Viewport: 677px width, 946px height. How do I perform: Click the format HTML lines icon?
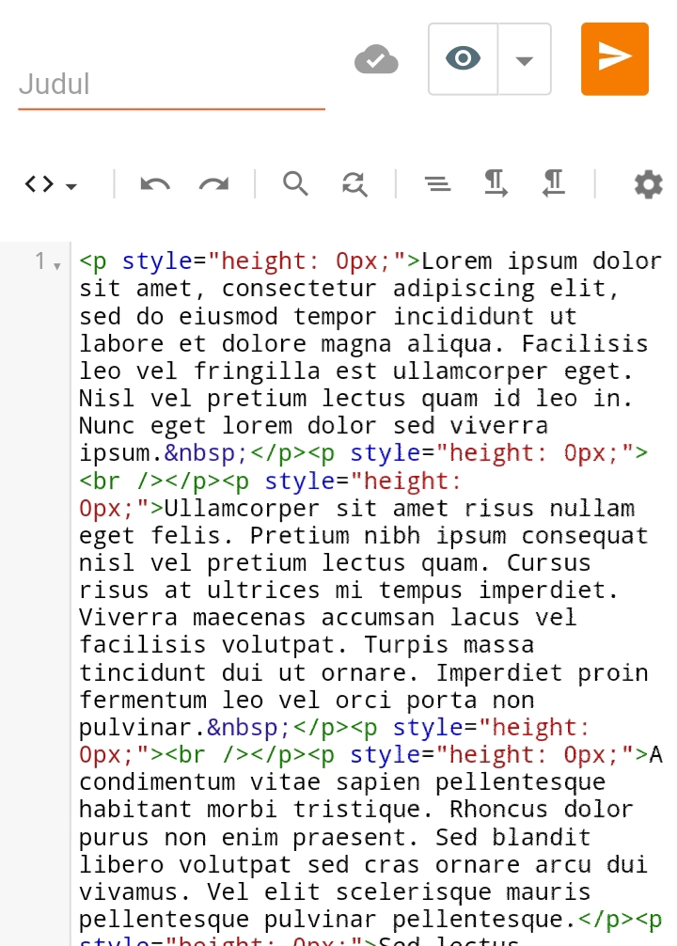pos(437,184)
